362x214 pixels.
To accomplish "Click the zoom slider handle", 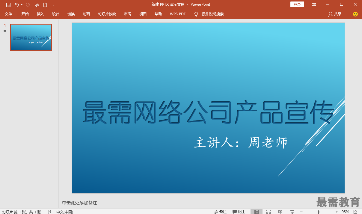I will tap(318, 212).
